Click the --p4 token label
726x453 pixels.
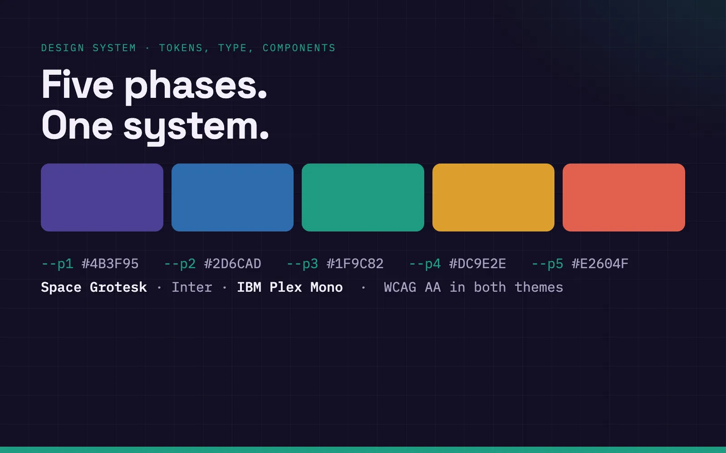425,264
